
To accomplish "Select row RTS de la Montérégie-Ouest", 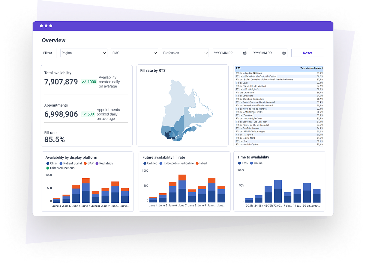I will (x=279, y=119).
